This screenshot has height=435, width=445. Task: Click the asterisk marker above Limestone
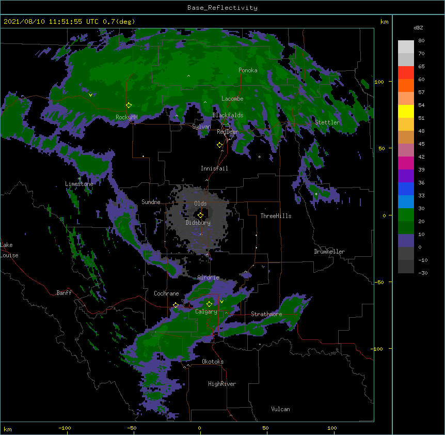point(79,179)
